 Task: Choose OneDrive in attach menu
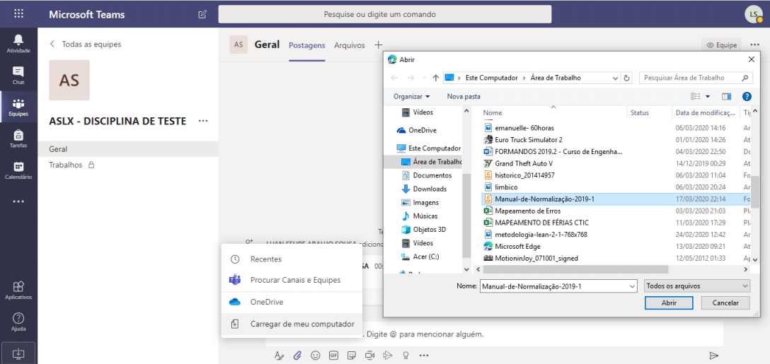[x=292, y=303]
